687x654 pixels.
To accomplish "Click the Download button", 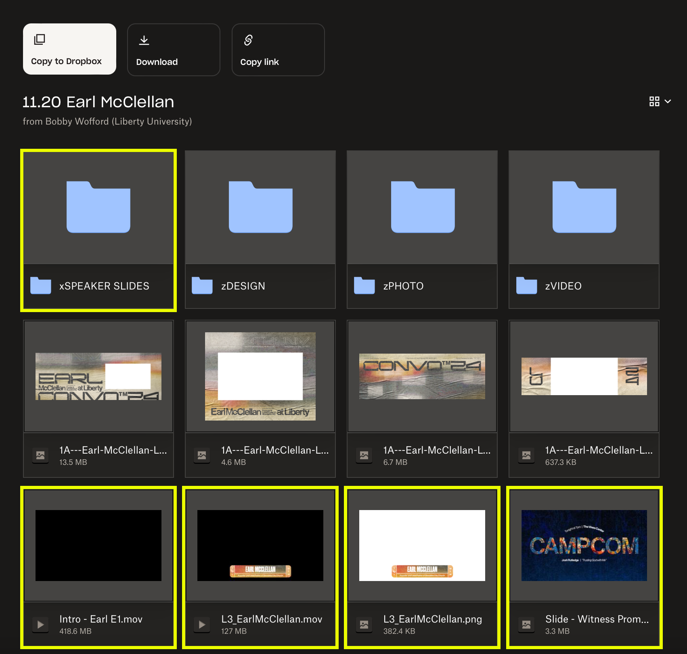I will [x=174, y=50].
